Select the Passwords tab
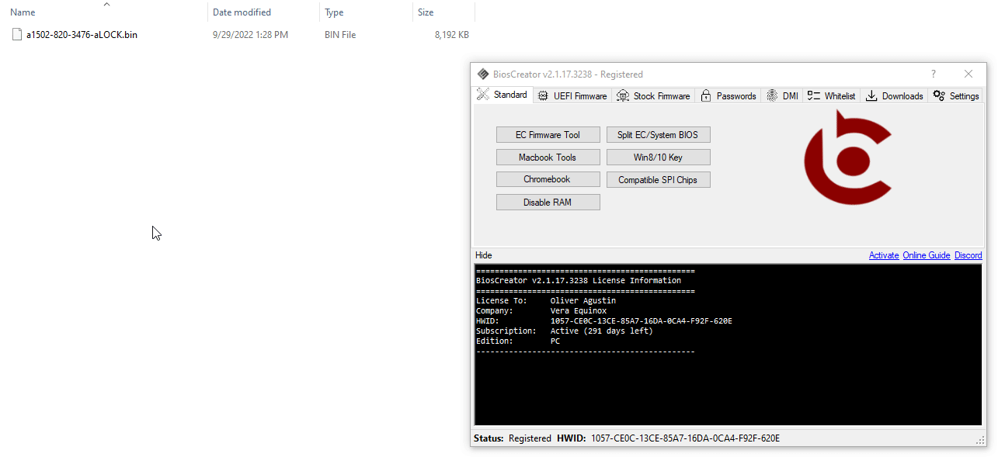The height and width of the screenshot is (471, 1005). 728,96
